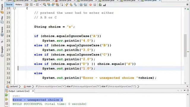Click Find Next Occurrence icon
This screenshot has height=107, width=190.
coord(53,5)
